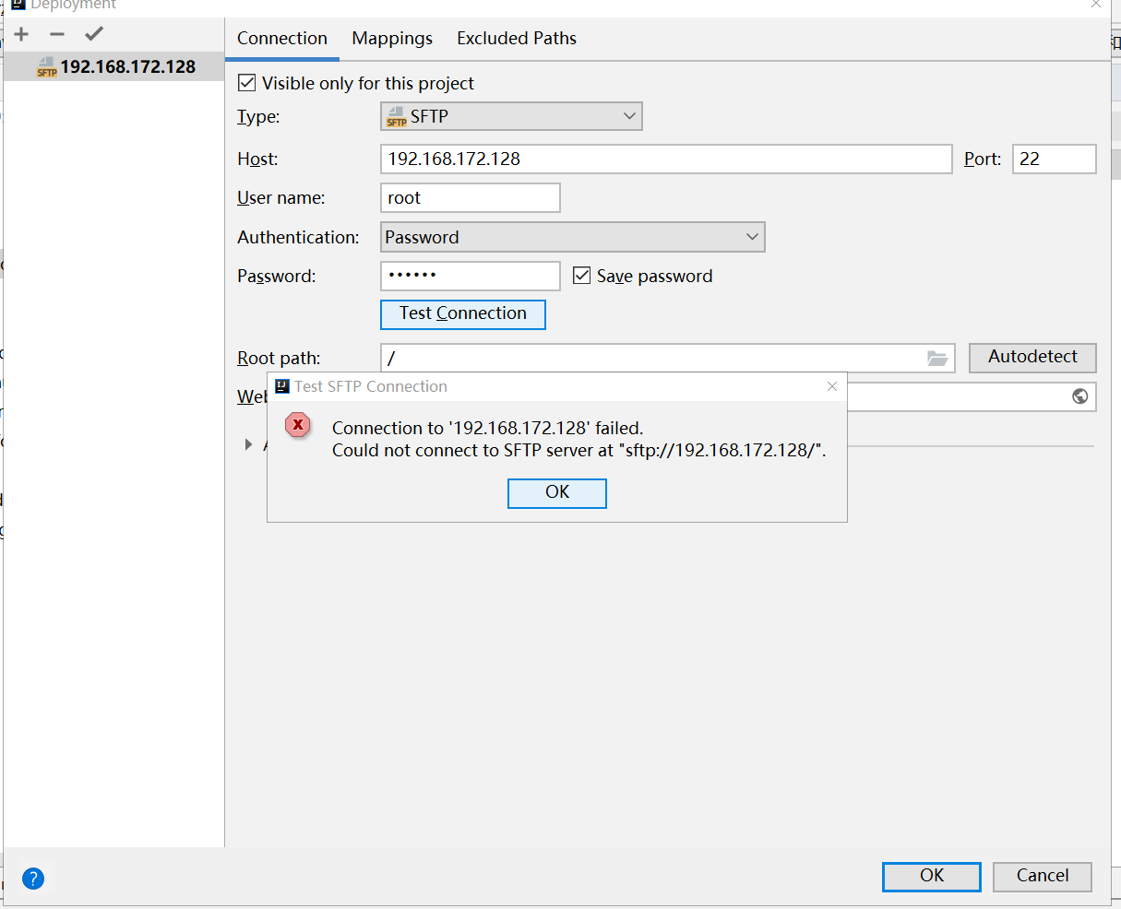
Task: Click the Host input field
Action: pyautogui.click(x=665, y=159)
